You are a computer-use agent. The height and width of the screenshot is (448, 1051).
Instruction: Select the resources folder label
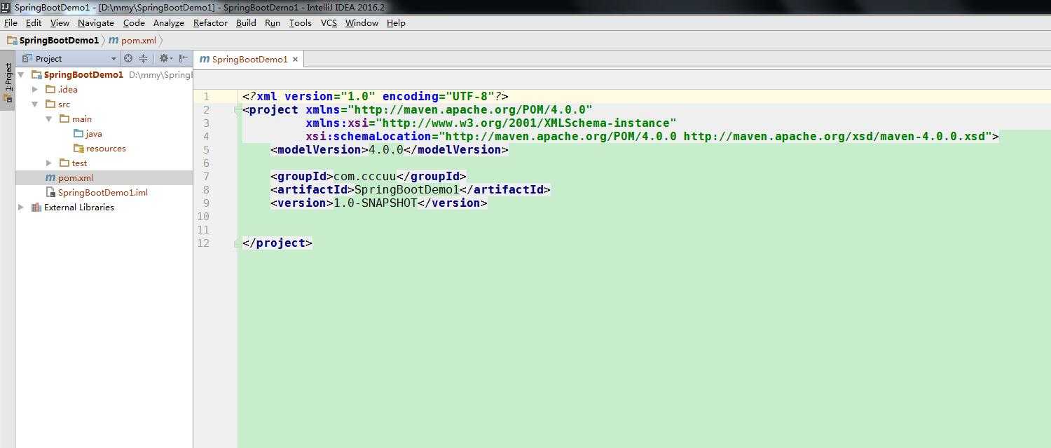click(x=106, y=148)
